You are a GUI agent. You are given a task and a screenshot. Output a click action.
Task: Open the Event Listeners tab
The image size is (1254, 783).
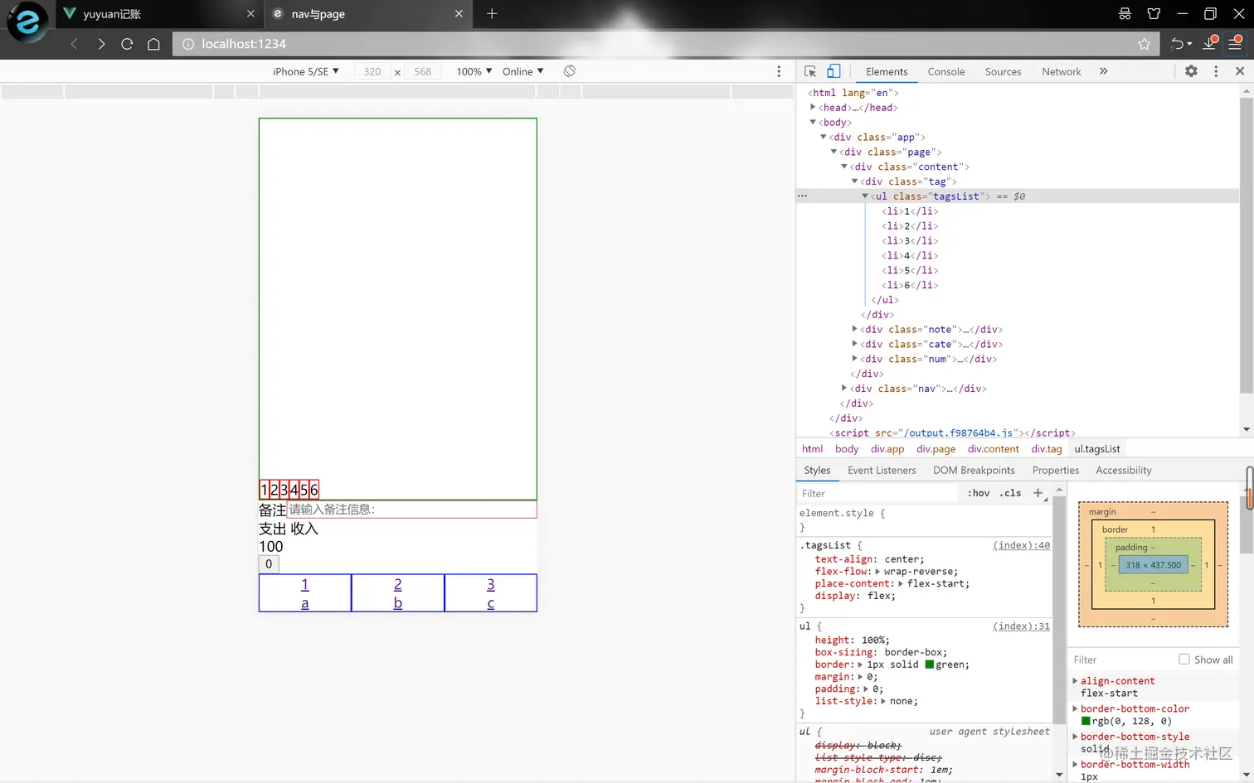tap(882, 470)
